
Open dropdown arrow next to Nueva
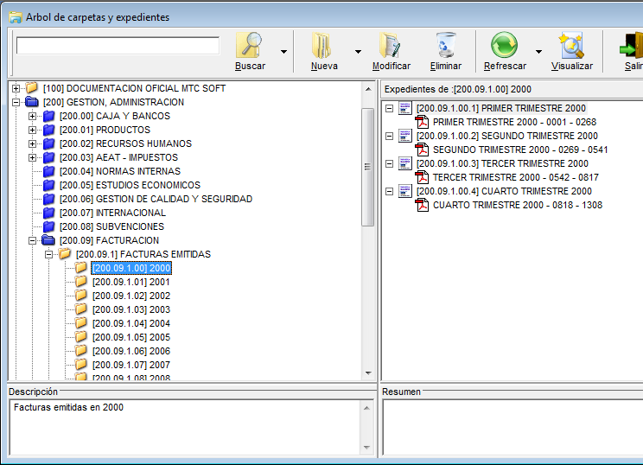pyautogui.click(x=357, y=52)
